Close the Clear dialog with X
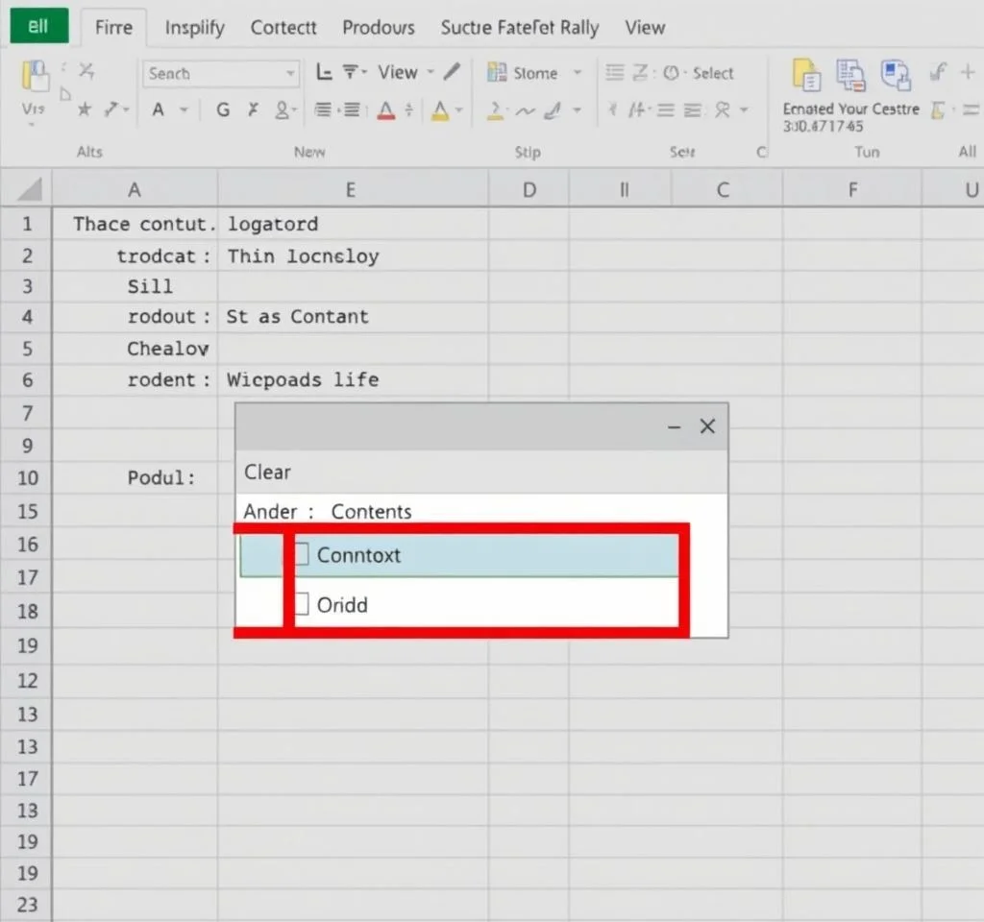984x922 pixels. (x=707, y=426)
